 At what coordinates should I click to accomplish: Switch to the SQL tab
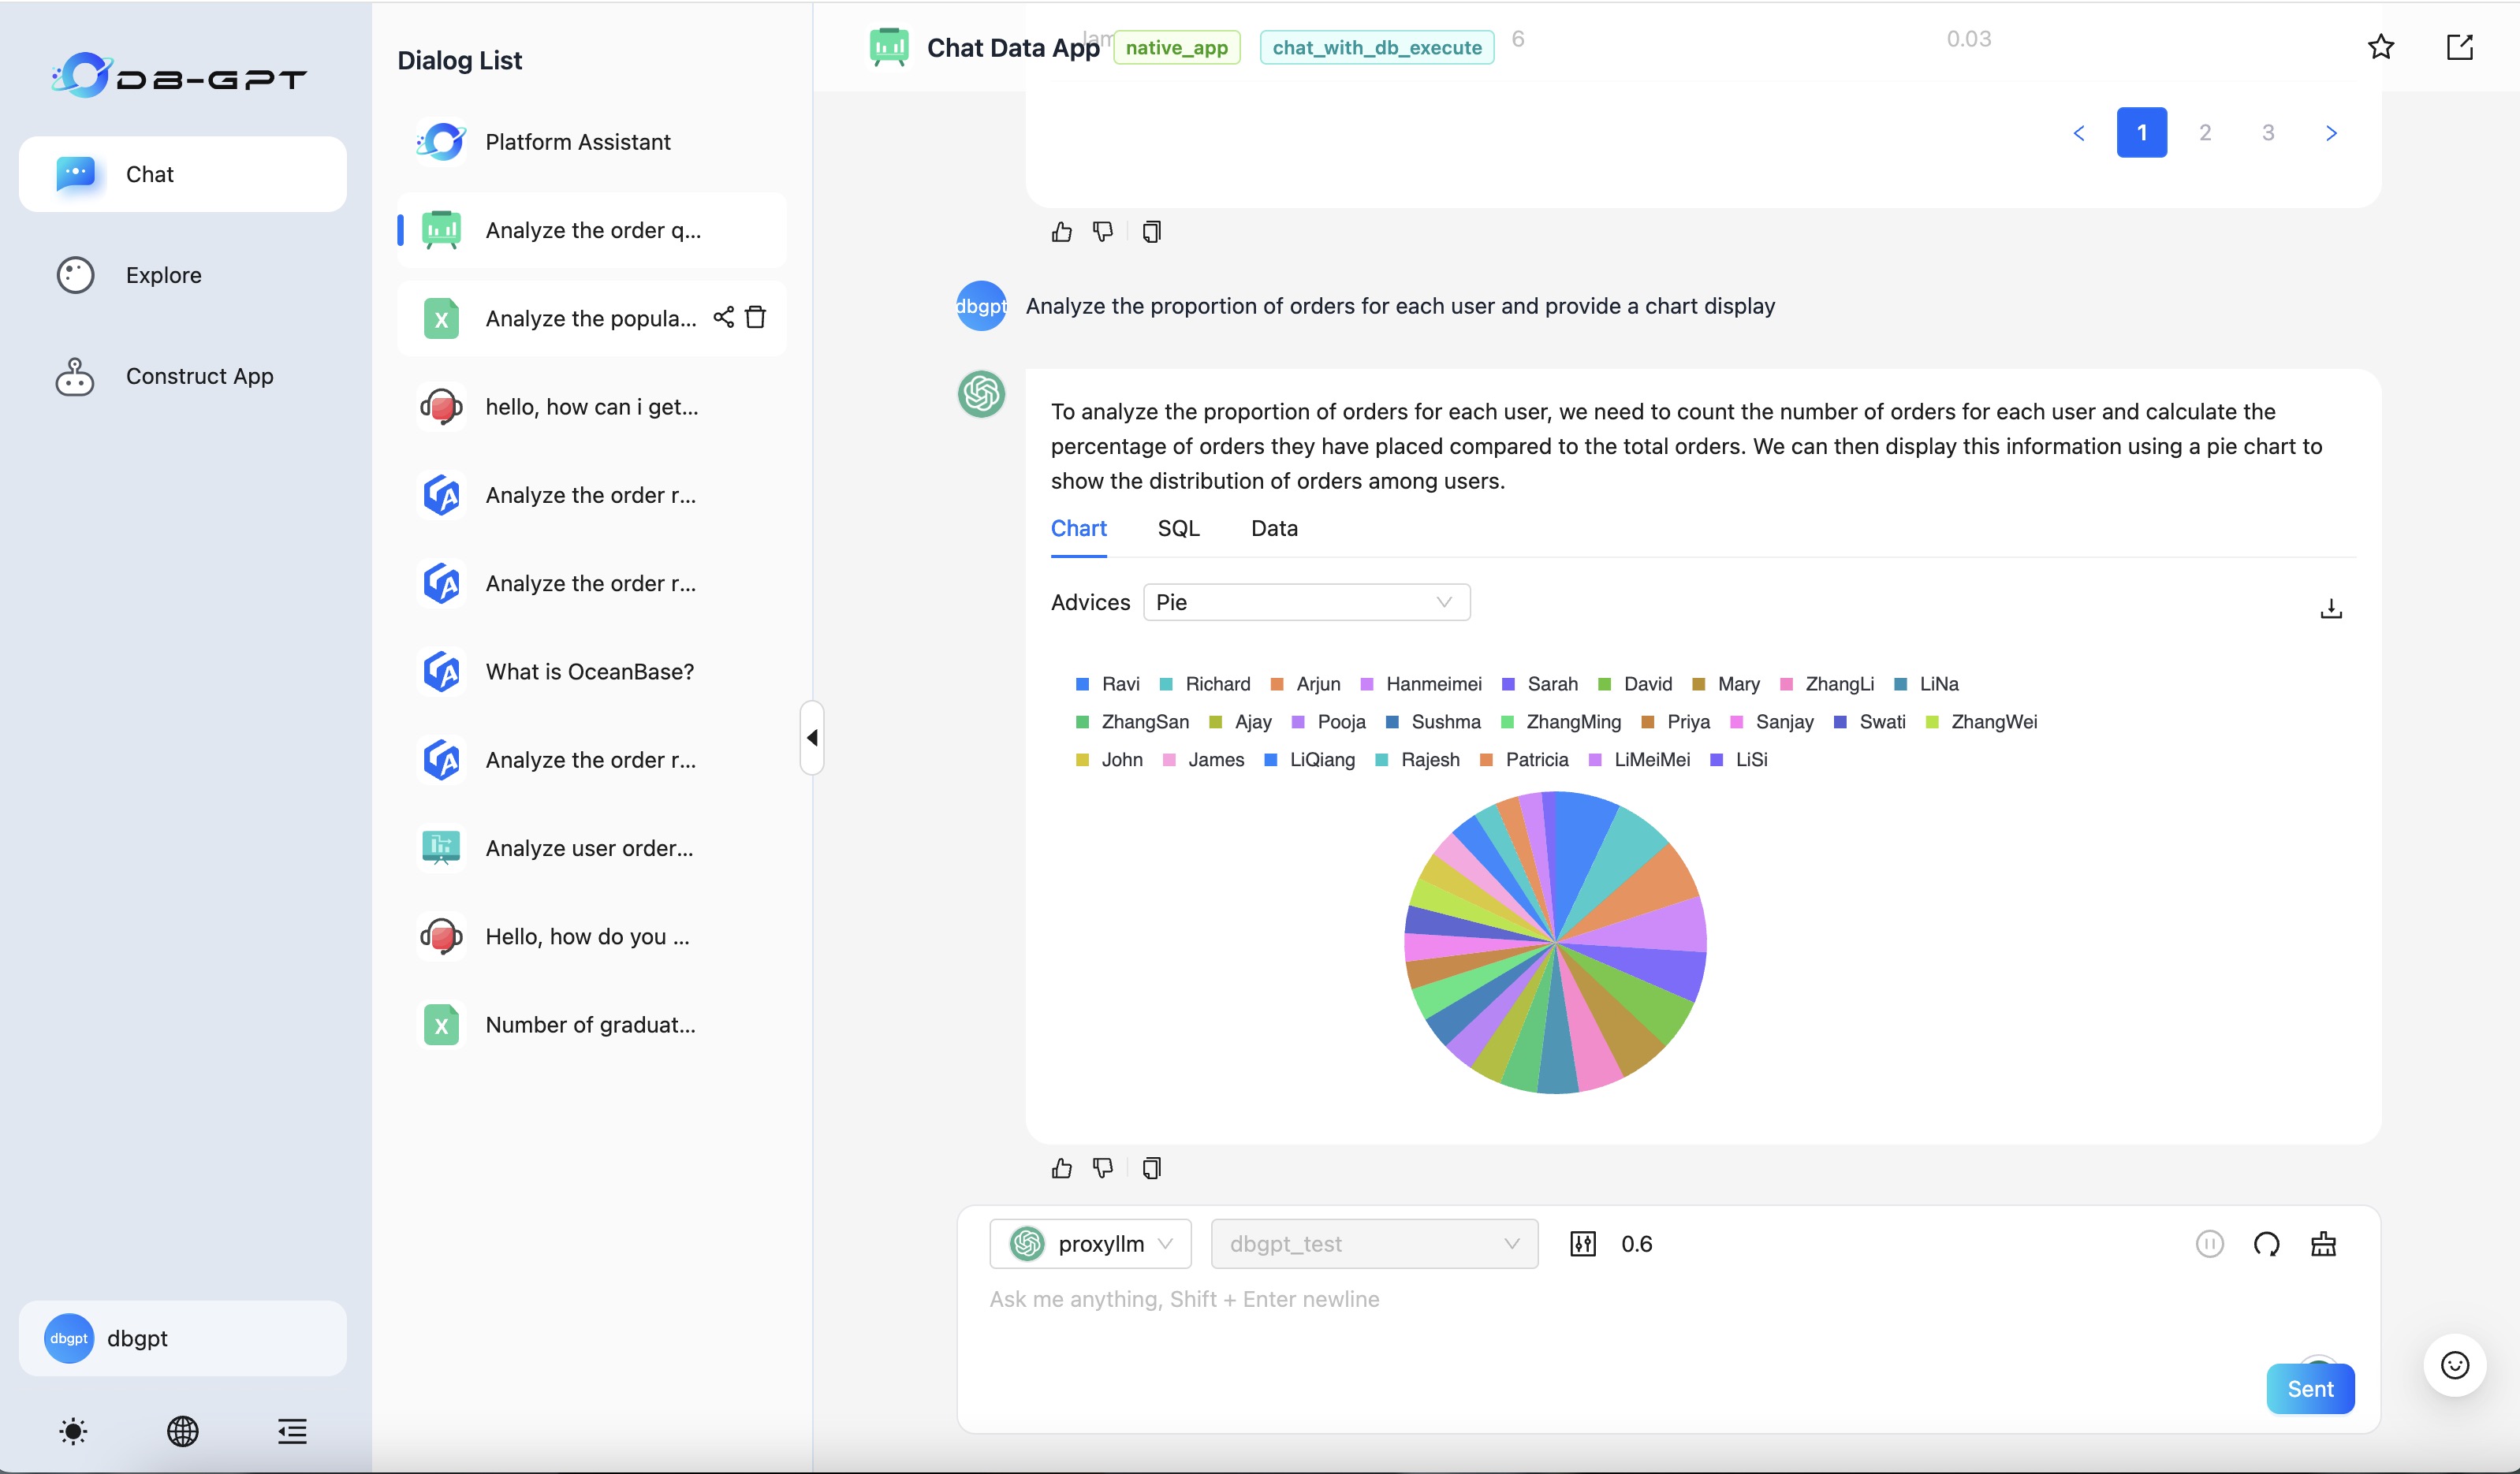[1178, 528]
